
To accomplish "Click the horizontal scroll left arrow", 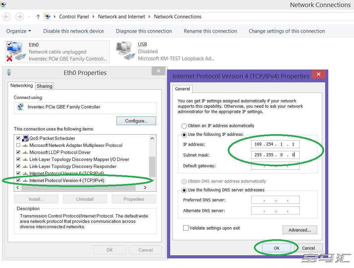I will (18, 188).
